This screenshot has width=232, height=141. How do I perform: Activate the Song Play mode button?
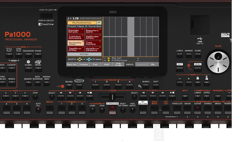click(x=19, y=55)
